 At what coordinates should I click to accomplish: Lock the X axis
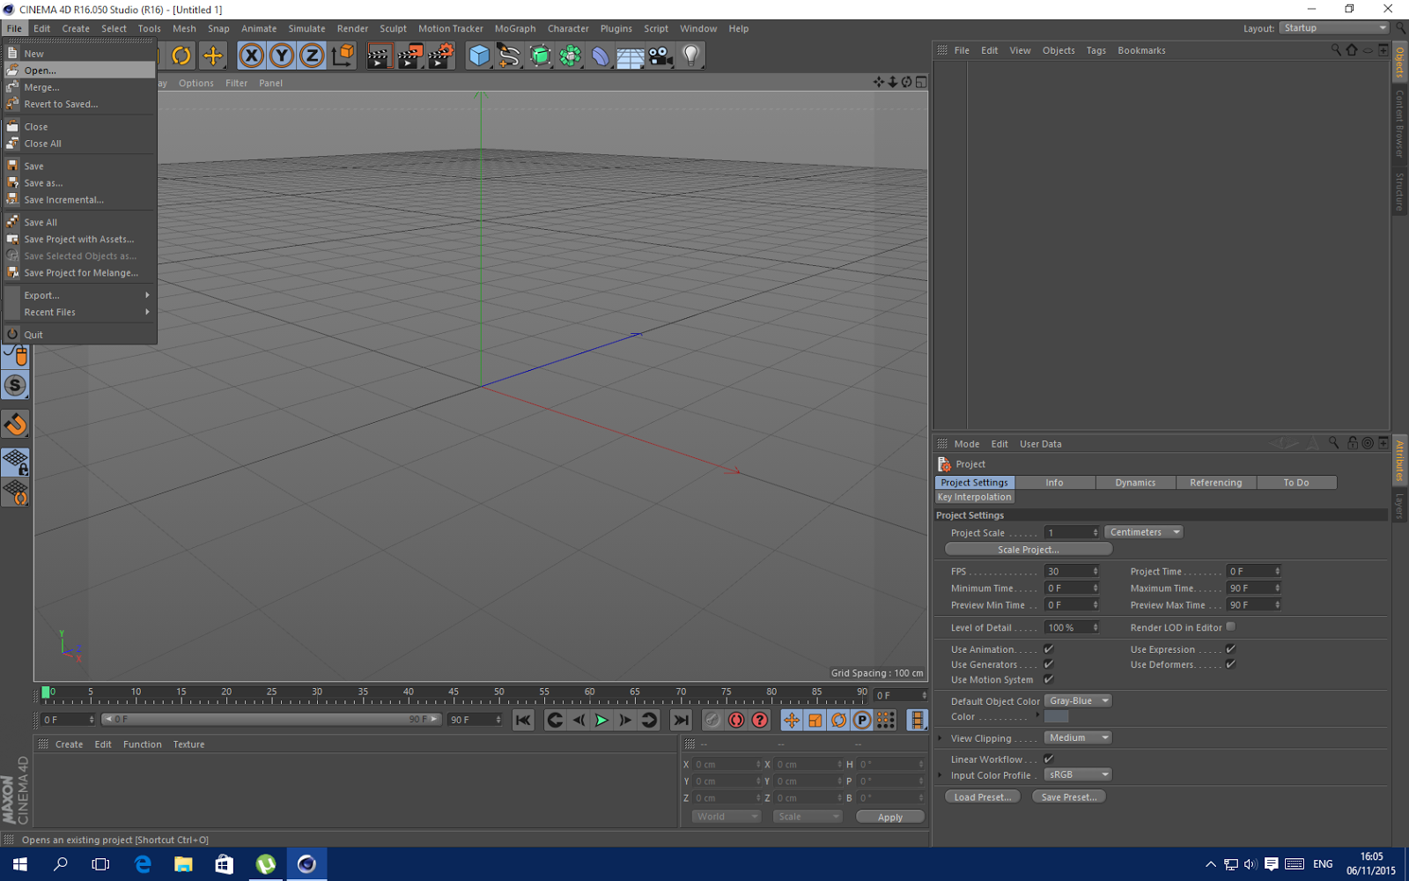click(x=252, y=56)
